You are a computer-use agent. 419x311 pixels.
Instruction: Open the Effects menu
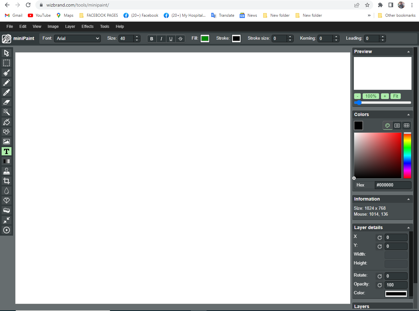[x=87, y=27]
